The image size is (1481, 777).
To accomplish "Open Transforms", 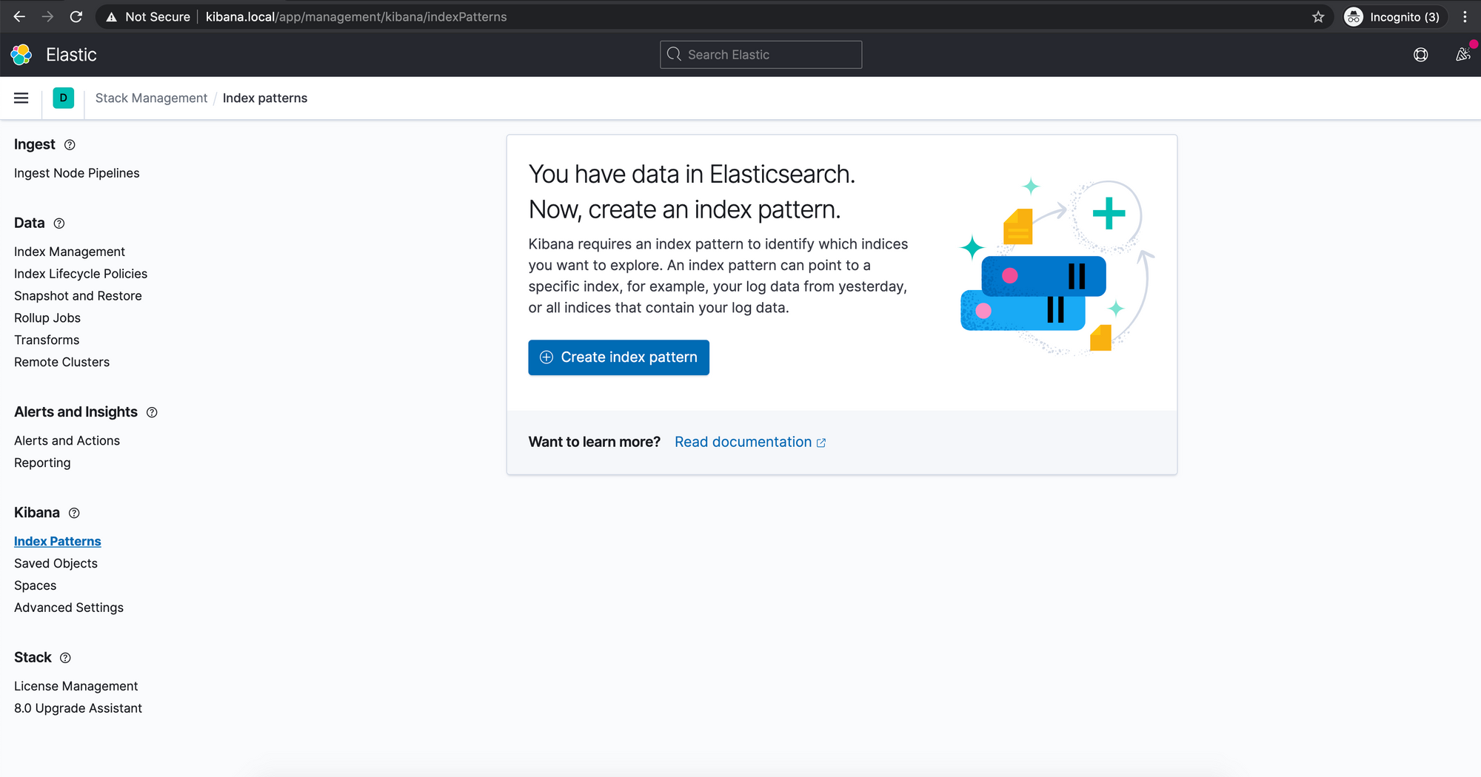I will pyautogui.click(x=47, y=340).
